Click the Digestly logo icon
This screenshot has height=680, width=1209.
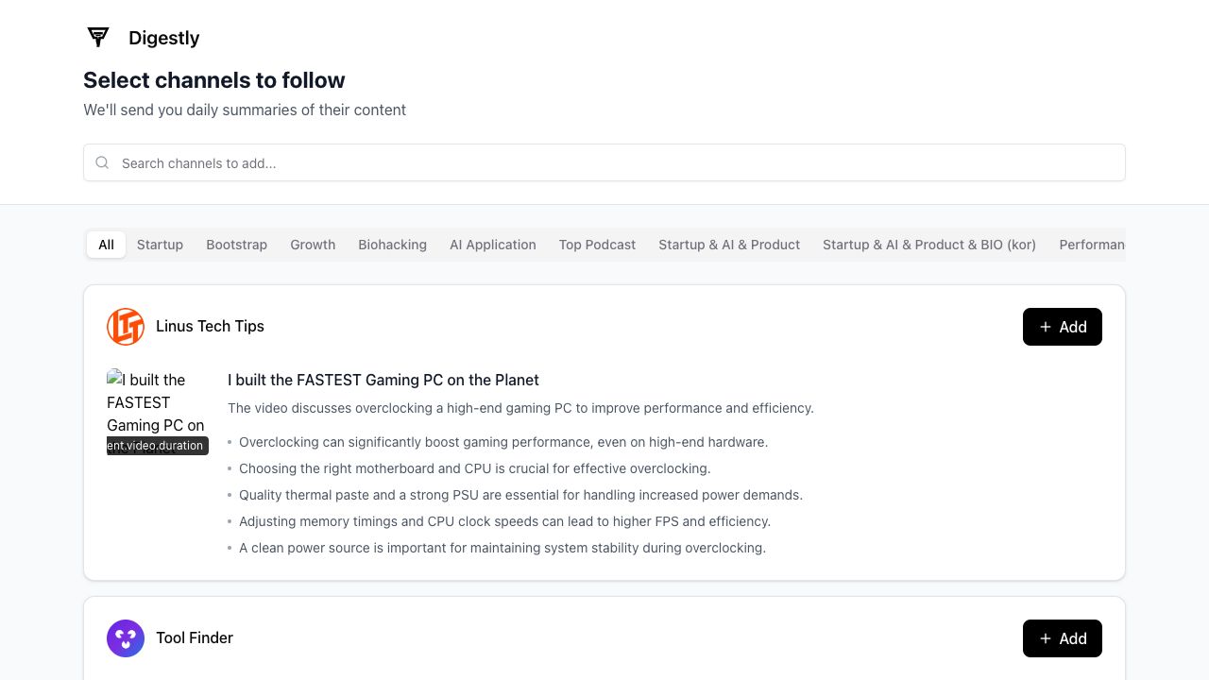[98, 38]
